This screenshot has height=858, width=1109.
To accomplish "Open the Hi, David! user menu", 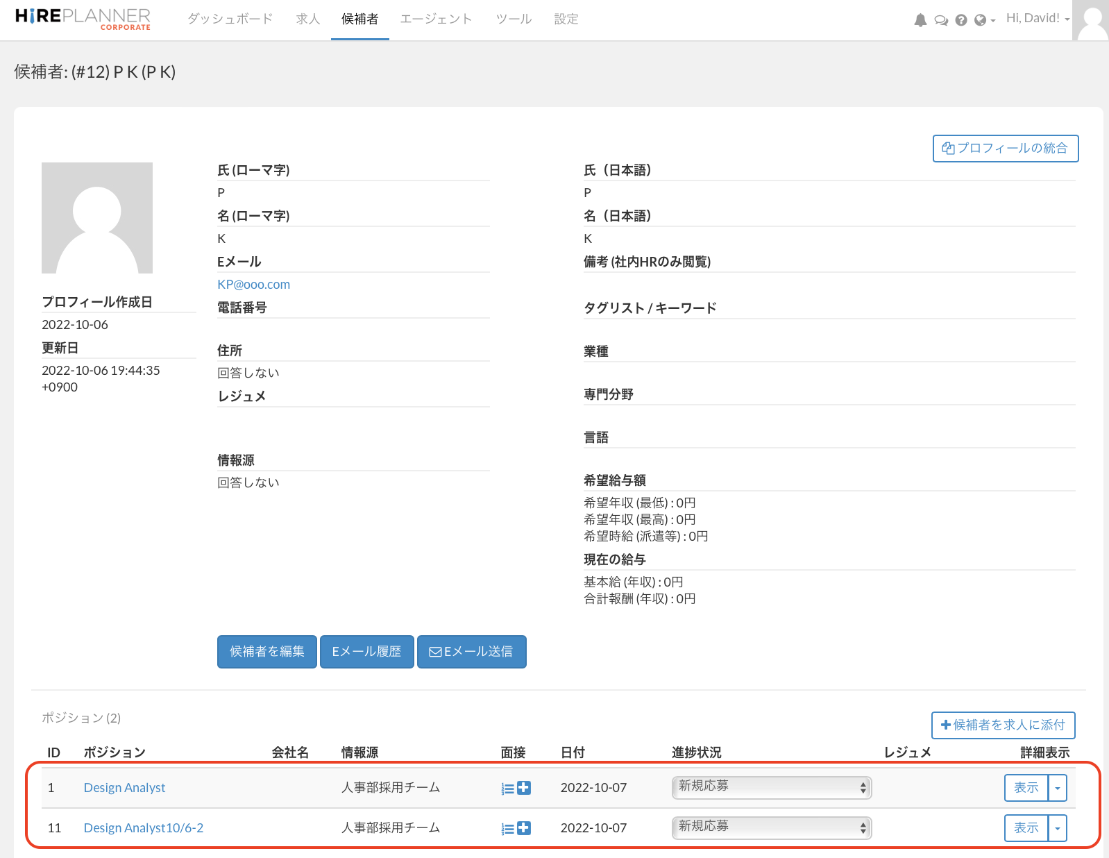I will [1037, 19].
